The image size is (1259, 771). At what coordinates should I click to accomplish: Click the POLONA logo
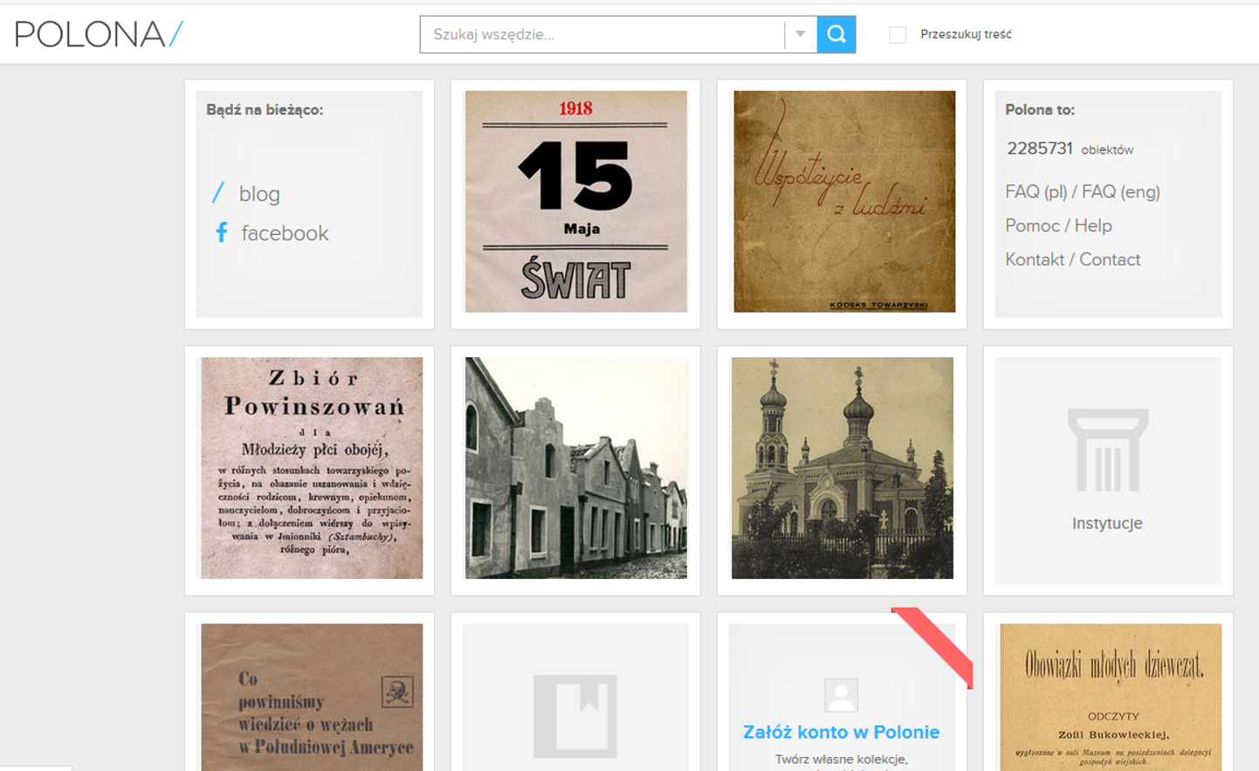point(99,34)
